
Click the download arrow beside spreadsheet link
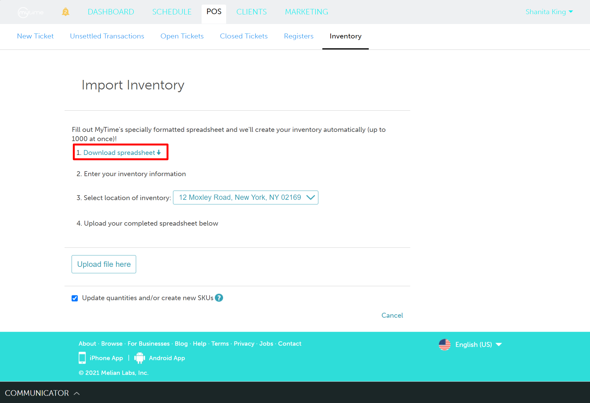159,152
